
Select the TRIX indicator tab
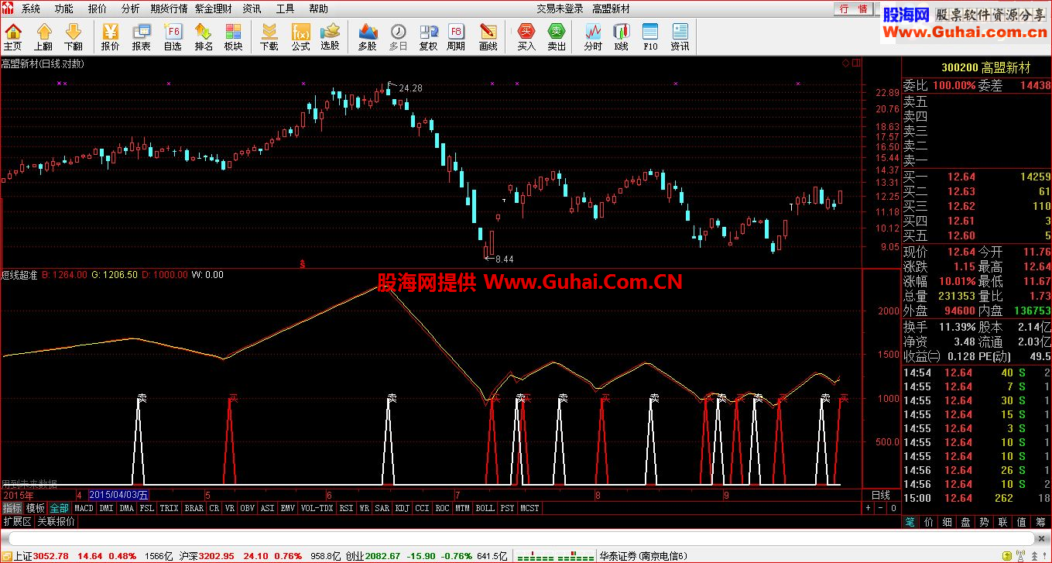pyautogui.click(x=169, y=508)
